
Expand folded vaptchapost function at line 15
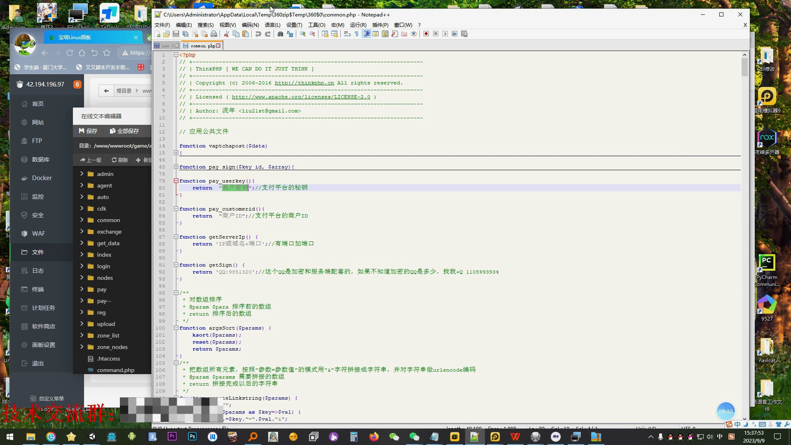click(176, 153)
